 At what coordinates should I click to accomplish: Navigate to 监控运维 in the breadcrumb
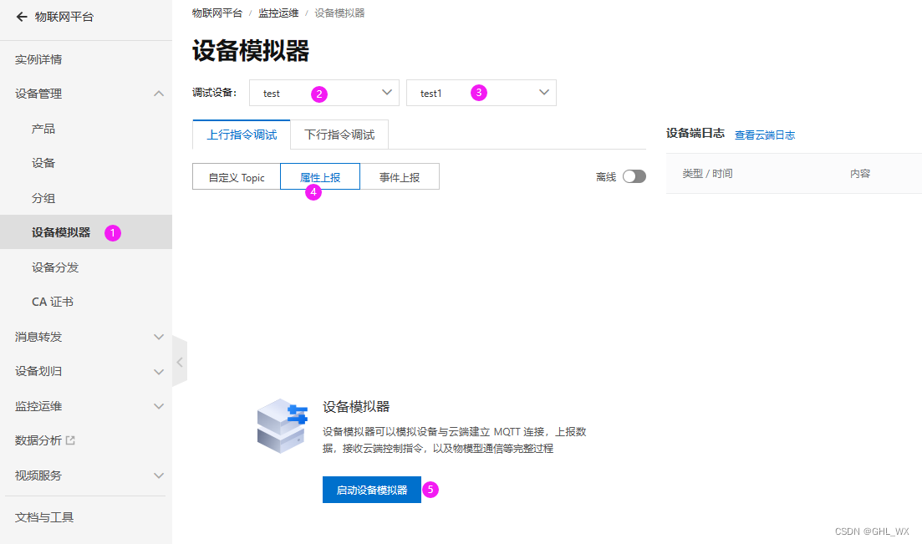click(x=278, y=13)
